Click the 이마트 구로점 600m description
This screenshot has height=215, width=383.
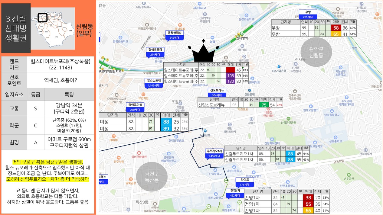coord(69,140)
